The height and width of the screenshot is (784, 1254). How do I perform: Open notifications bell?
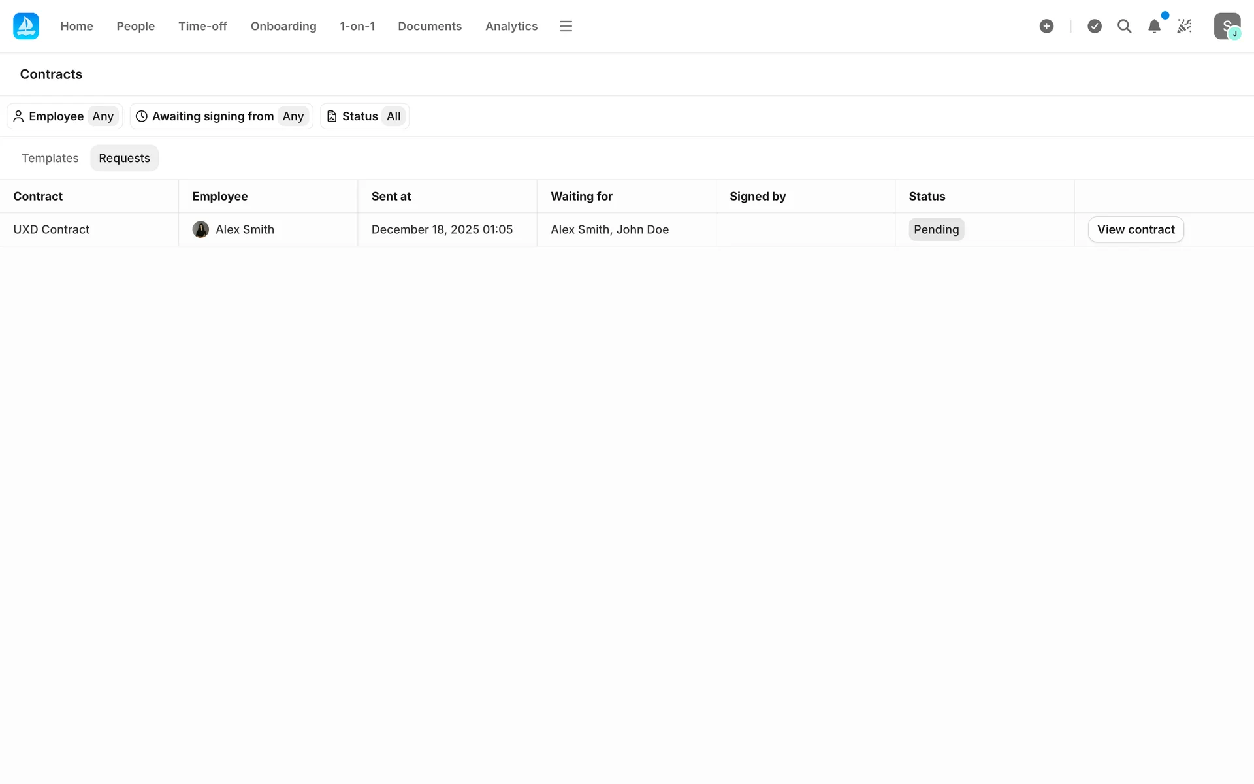[1154, 26]
